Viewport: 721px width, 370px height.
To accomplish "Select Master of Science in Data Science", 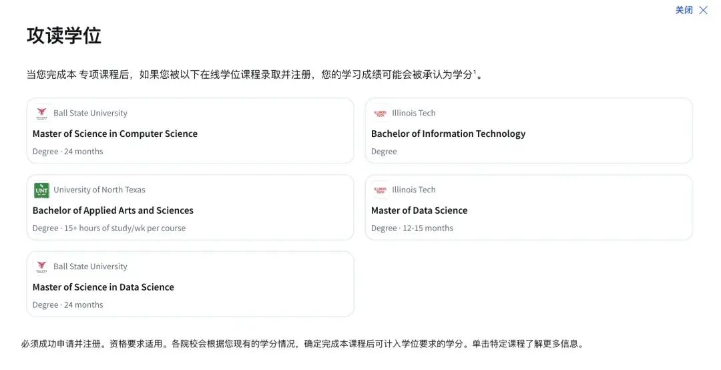I will (103, 287).
